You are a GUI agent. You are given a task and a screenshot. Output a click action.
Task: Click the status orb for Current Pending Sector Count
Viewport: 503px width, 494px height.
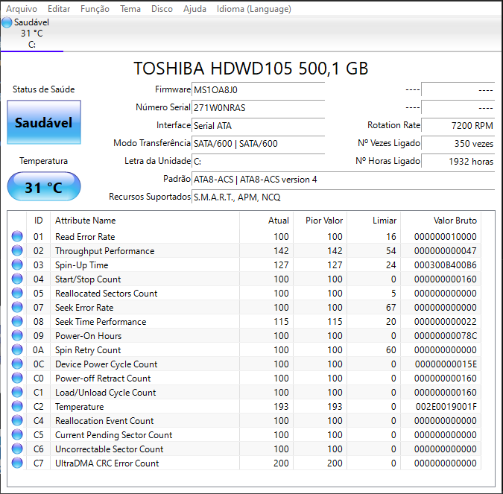tap(17, 434)
